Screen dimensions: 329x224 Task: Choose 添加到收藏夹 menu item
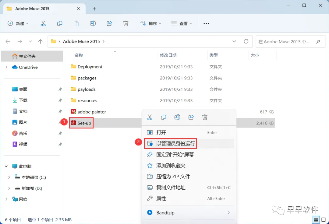pyautogui.click(x=189, y=166)
